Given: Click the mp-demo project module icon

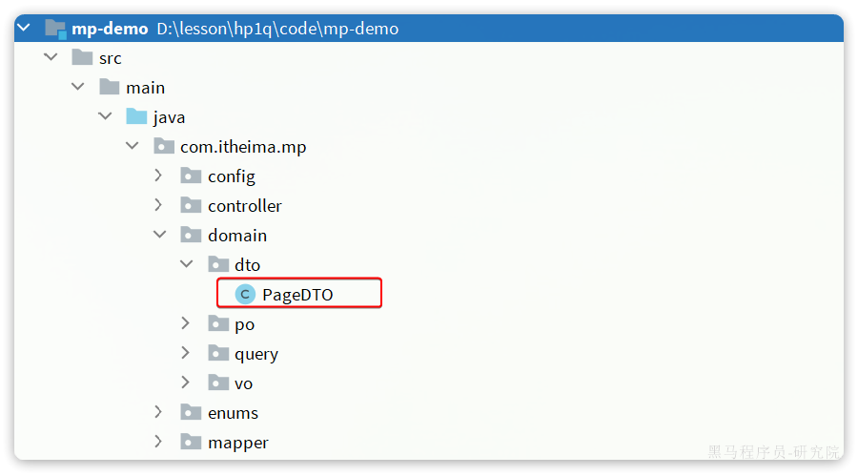Looking at the screenshot, I should 55,29.
